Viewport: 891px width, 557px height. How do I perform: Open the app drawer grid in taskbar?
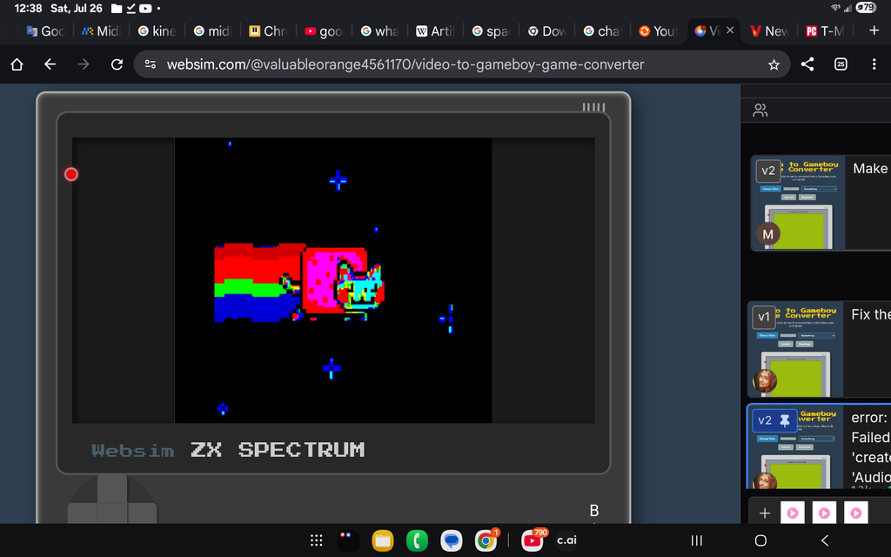pyautogui.click(x=317, y=540)
